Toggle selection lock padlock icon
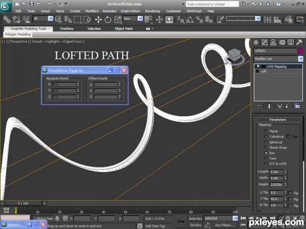 (x=57, y=218)
